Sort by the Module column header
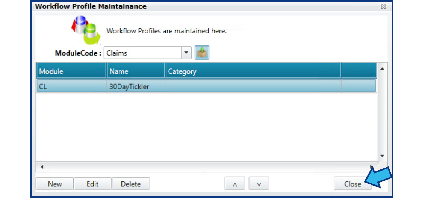Viewport: 422px width, 198px height. [71, 71]
